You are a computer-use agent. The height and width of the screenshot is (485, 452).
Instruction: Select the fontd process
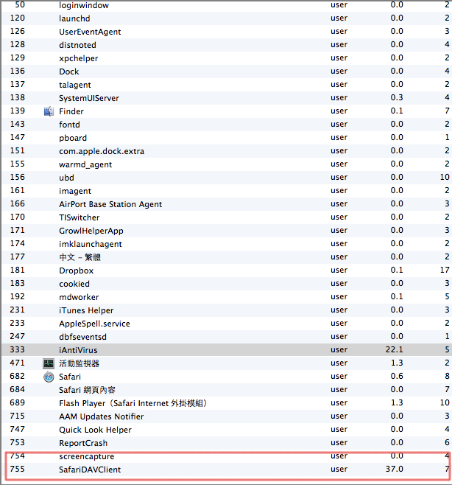tap(69, 125)
